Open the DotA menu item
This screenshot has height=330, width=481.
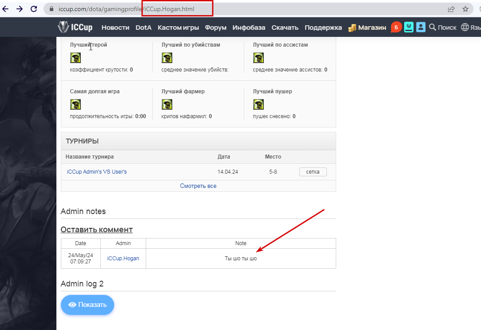point(143,27)
